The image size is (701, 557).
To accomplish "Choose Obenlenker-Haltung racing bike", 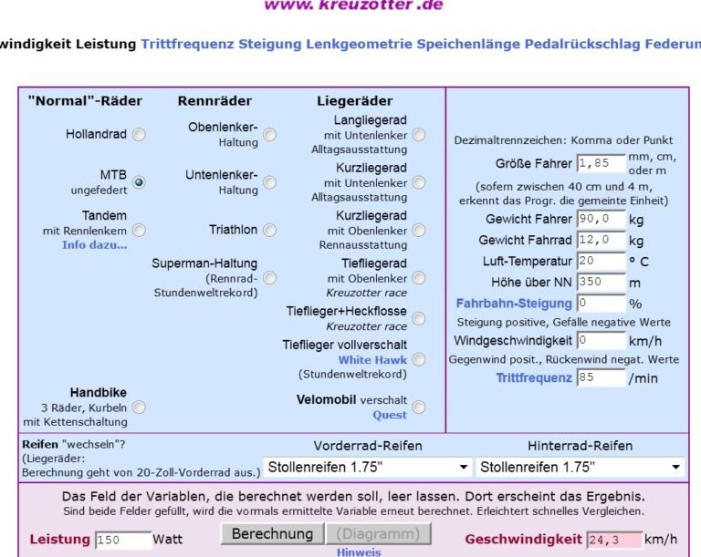I will click(269, 134).
